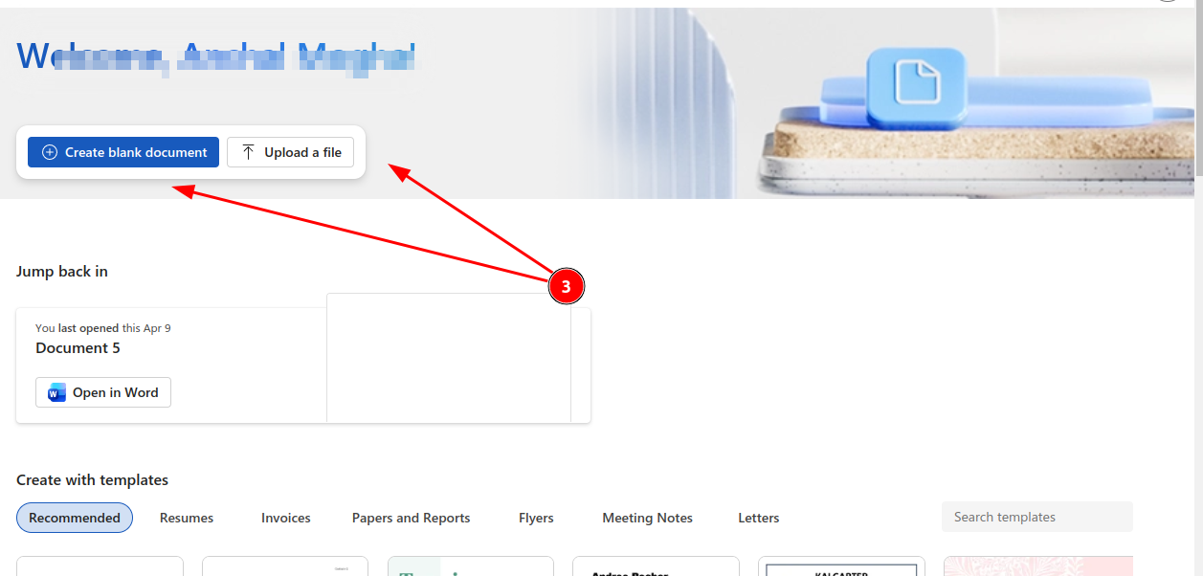
Task: Show Invoices templates
Action: click(286, 518)
